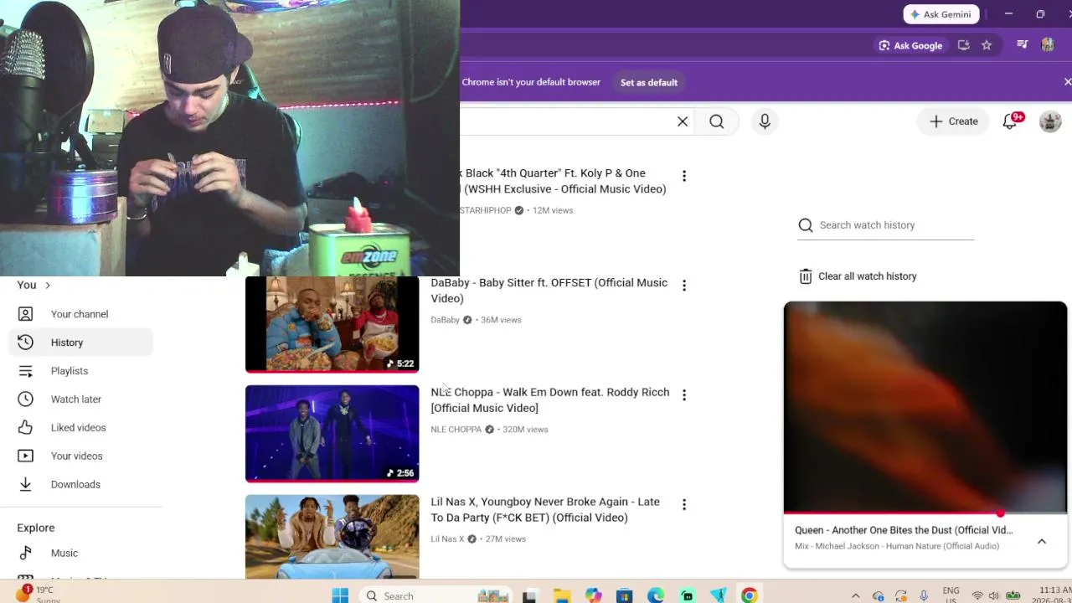Show hidden system tray icons
The width and height of the screenshot is (1072, 603).
point(855,595)
